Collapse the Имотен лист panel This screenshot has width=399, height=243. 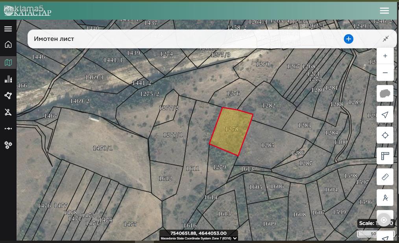coord(386,39)
